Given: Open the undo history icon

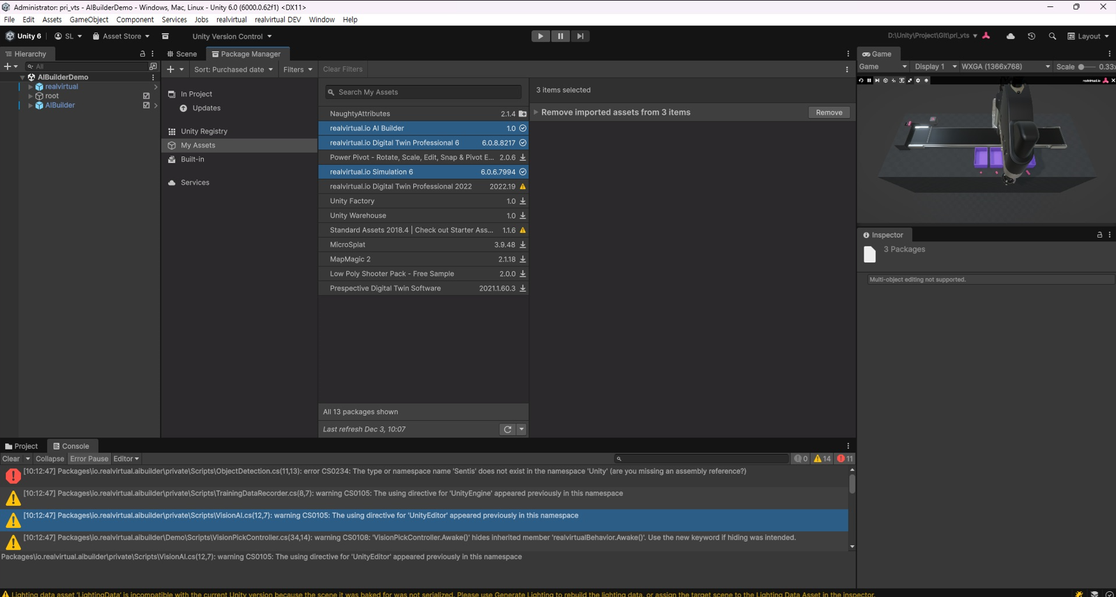Looking at the screenshot, I should 1031,36.
